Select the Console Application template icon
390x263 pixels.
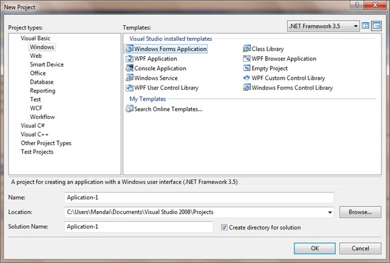[129, 68]
